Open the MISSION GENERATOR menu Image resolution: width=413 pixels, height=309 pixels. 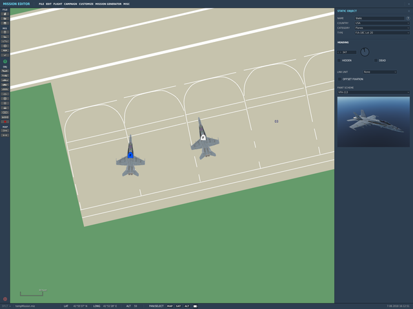(x=108, y=4)
